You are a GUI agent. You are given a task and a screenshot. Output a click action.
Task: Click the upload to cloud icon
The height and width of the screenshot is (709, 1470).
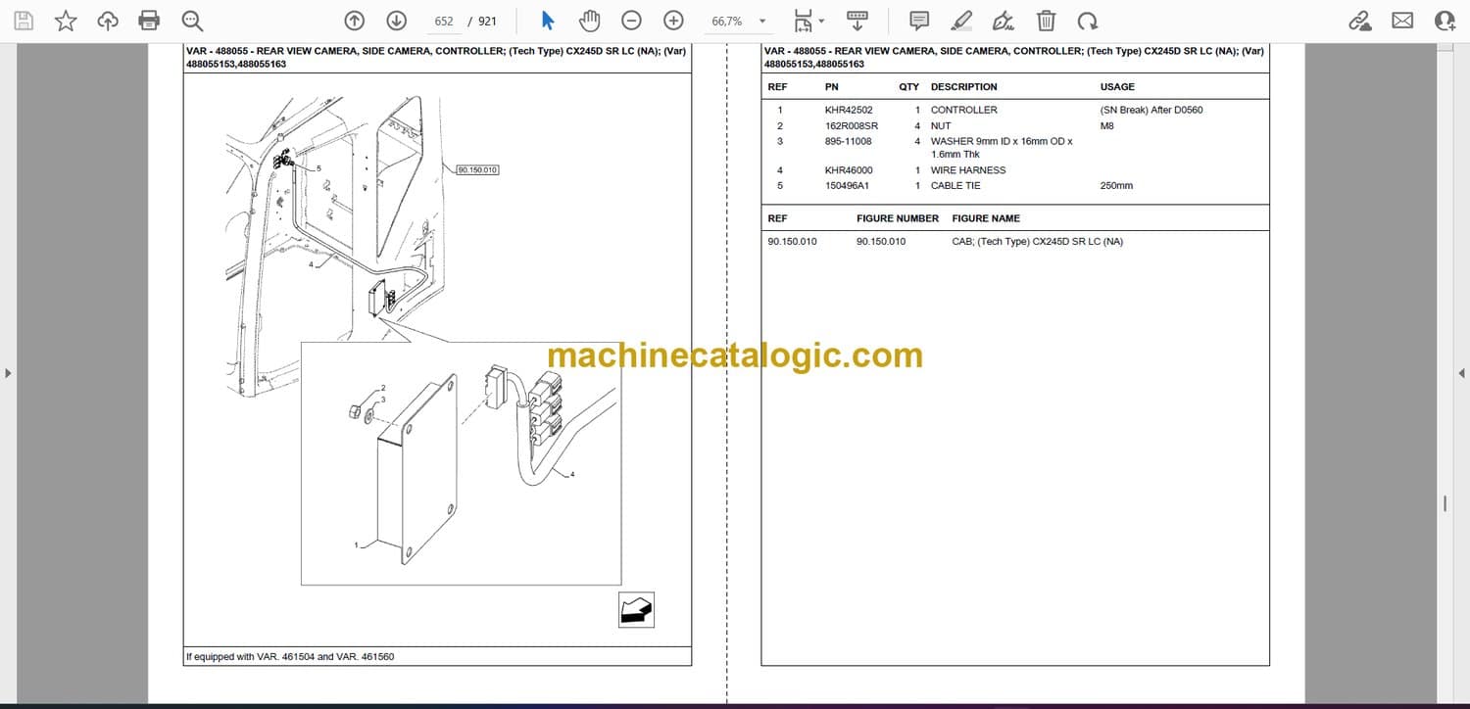pyautogui.click(x=108, y=21)
